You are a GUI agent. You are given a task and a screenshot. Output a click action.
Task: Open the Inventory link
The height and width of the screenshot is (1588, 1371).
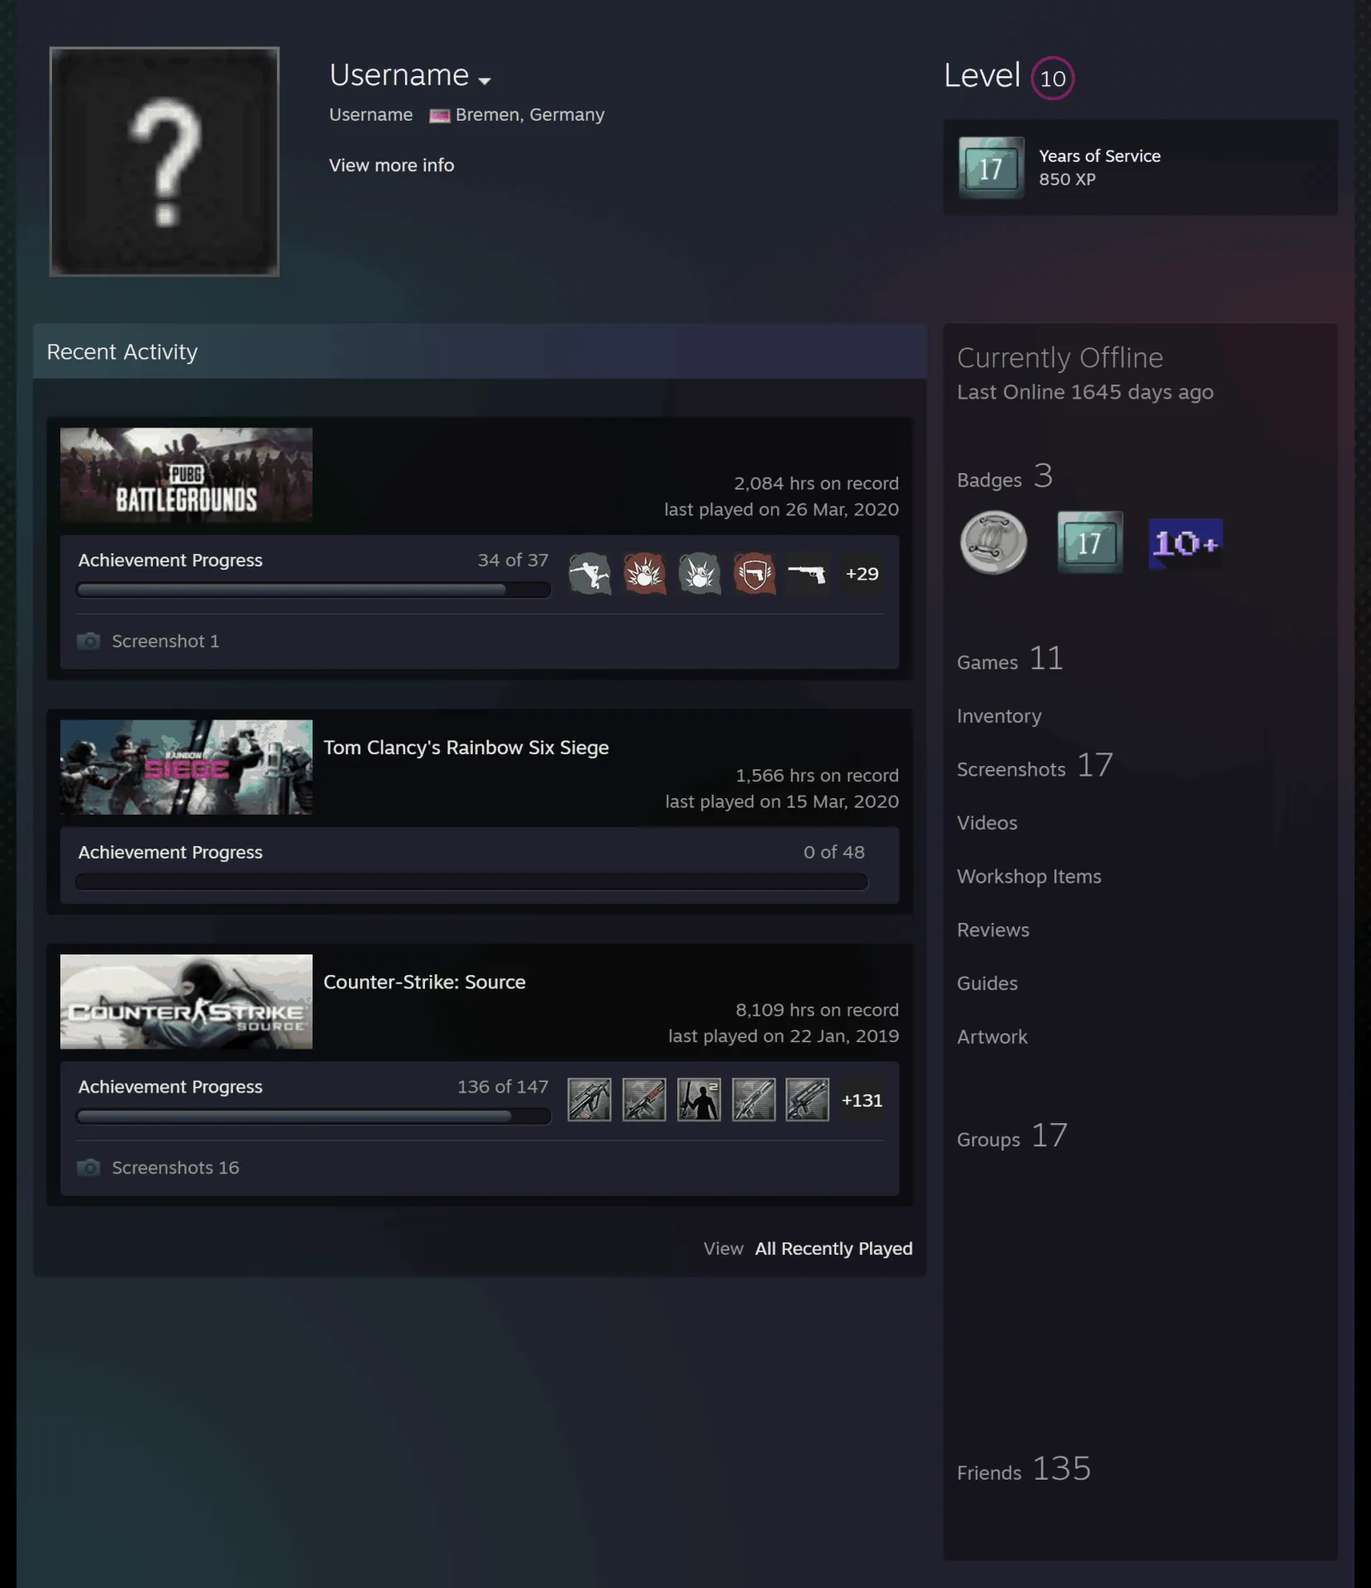coord(999,716)
